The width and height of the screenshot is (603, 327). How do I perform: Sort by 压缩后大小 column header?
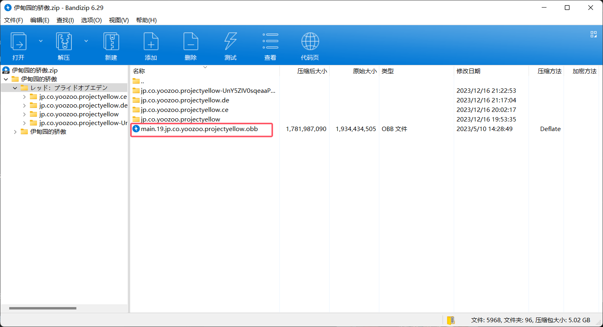coord(304,71)
